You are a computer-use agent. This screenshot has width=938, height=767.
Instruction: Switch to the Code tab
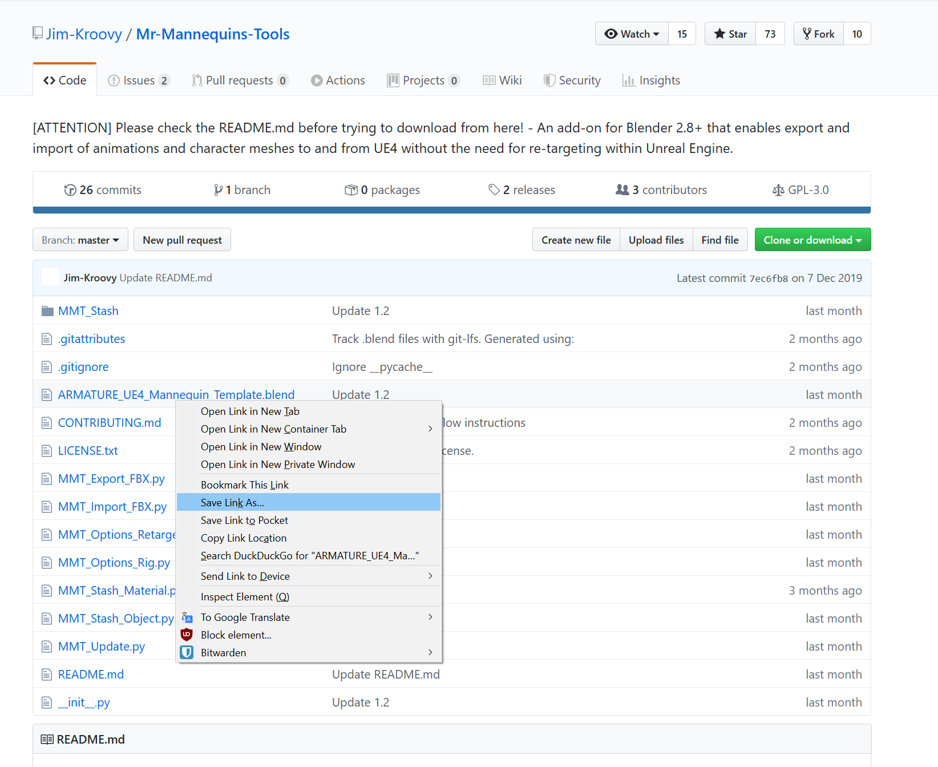pos(65,80)
